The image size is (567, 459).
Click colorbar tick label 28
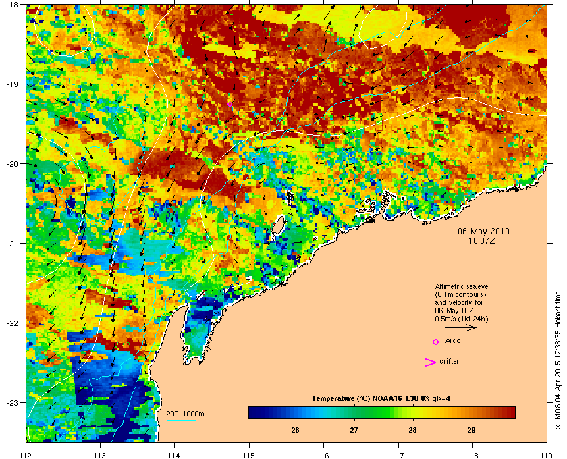click(412, 430)
